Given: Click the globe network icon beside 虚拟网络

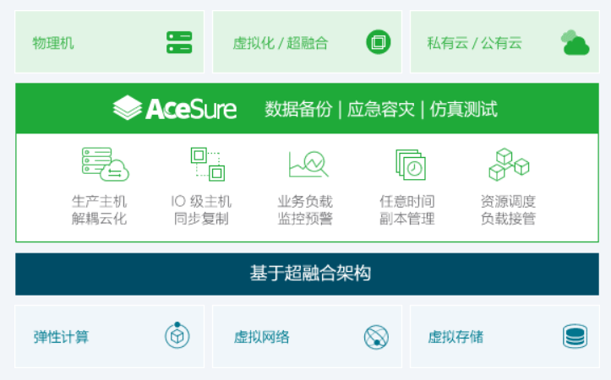Looking at the screenshot, I should coord(376,337).
